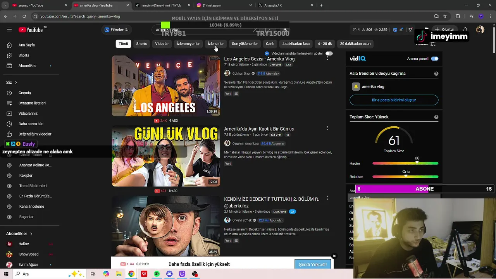This screenshot has height=279, width=496.
Task: Open Copilot from the taskbar
Action: (106, 274)
